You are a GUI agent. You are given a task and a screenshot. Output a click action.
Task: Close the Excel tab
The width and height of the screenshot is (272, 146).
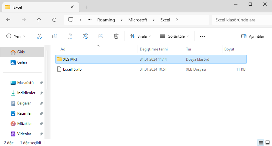pyautogui.click(x=72, y=7)
